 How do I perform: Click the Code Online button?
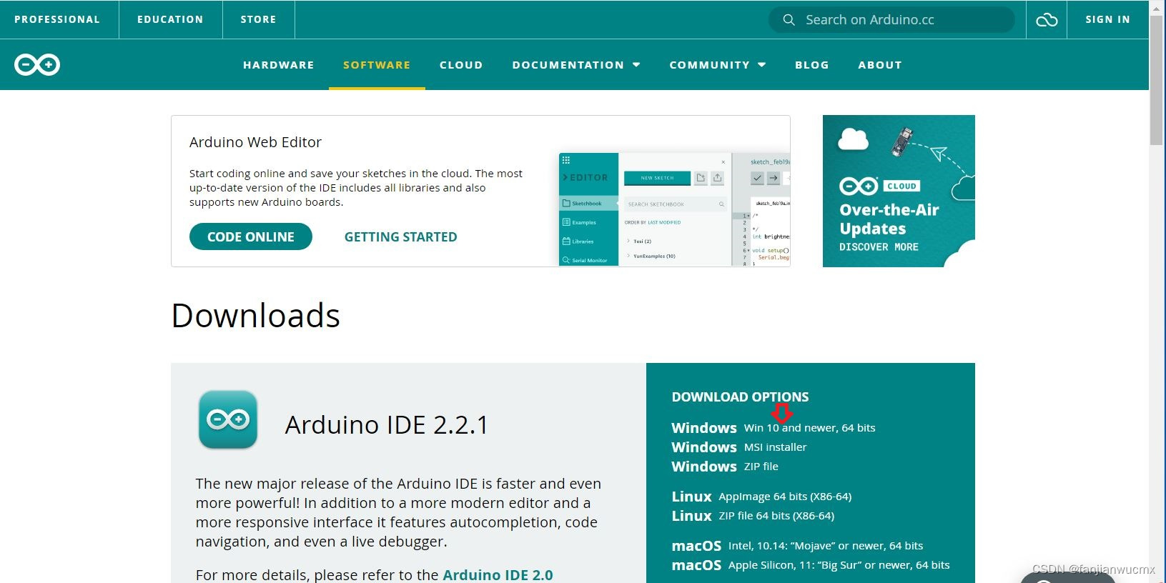coord(251,236)
